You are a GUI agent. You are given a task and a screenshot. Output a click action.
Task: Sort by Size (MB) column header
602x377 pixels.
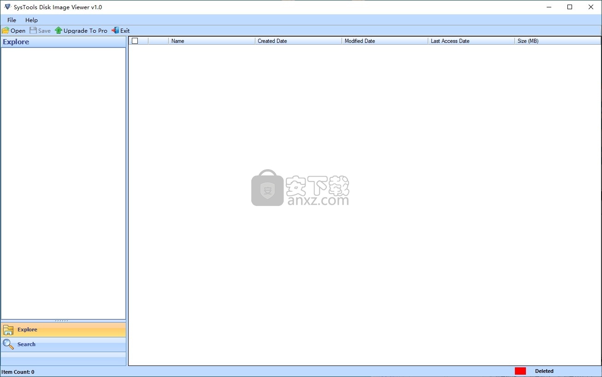coord(558,41)
